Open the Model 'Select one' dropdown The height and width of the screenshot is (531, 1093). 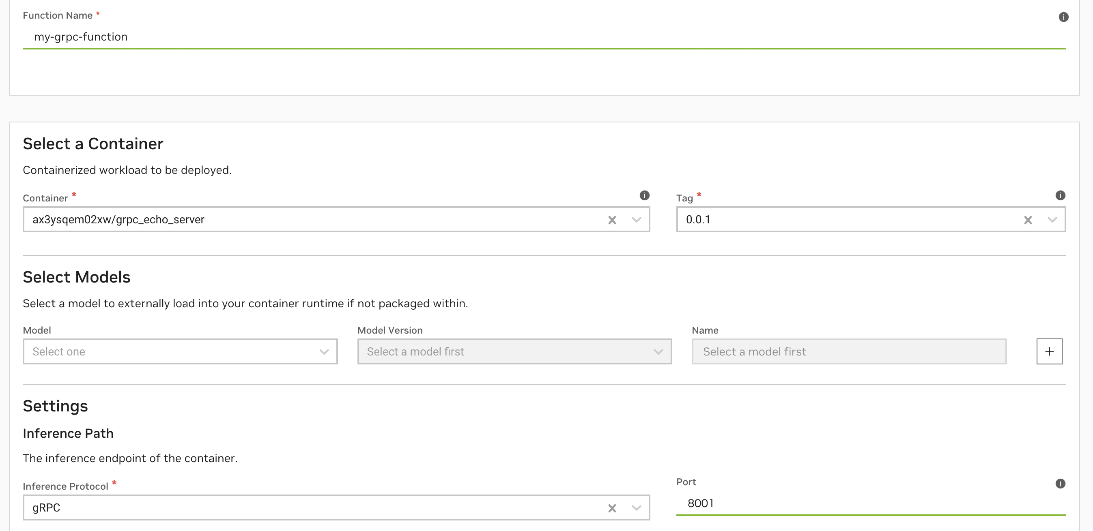[x=180, y=351]
